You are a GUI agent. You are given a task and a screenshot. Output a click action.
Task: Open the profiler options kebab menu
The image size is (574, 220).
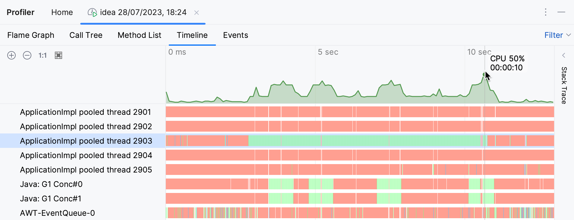click(545, 12)
